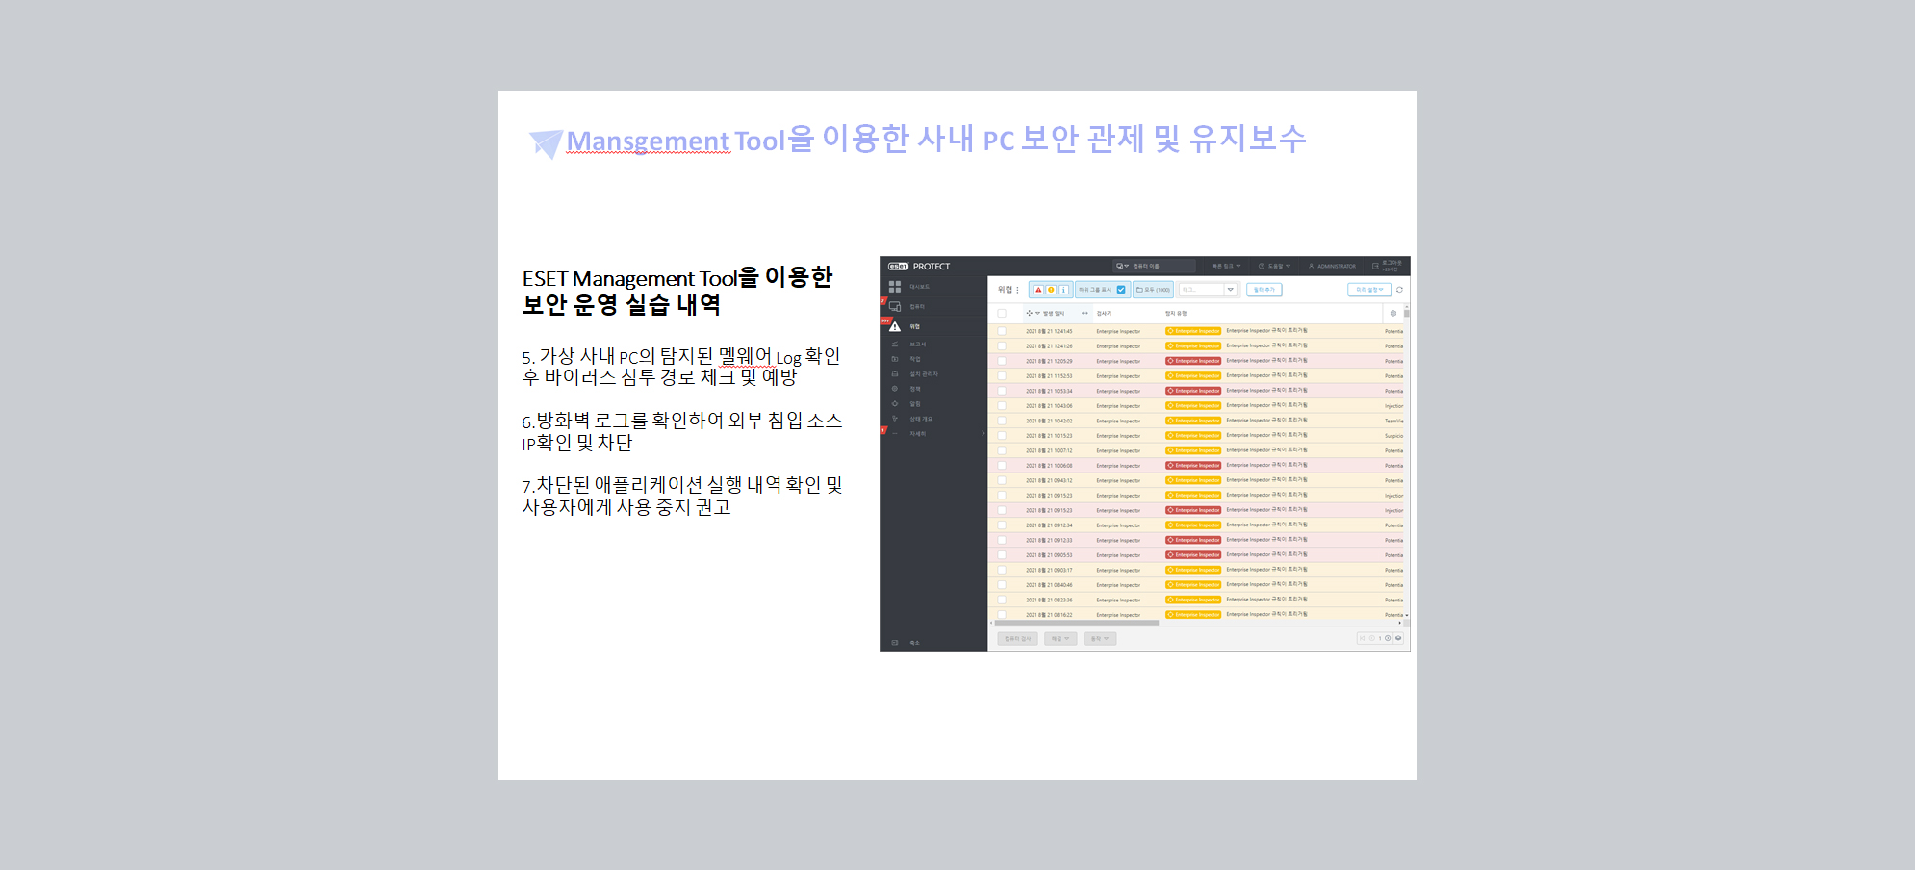Check the row 12:41:45 checkbox
This screenshot has width=1915, height=870.
coord(1002,331)
